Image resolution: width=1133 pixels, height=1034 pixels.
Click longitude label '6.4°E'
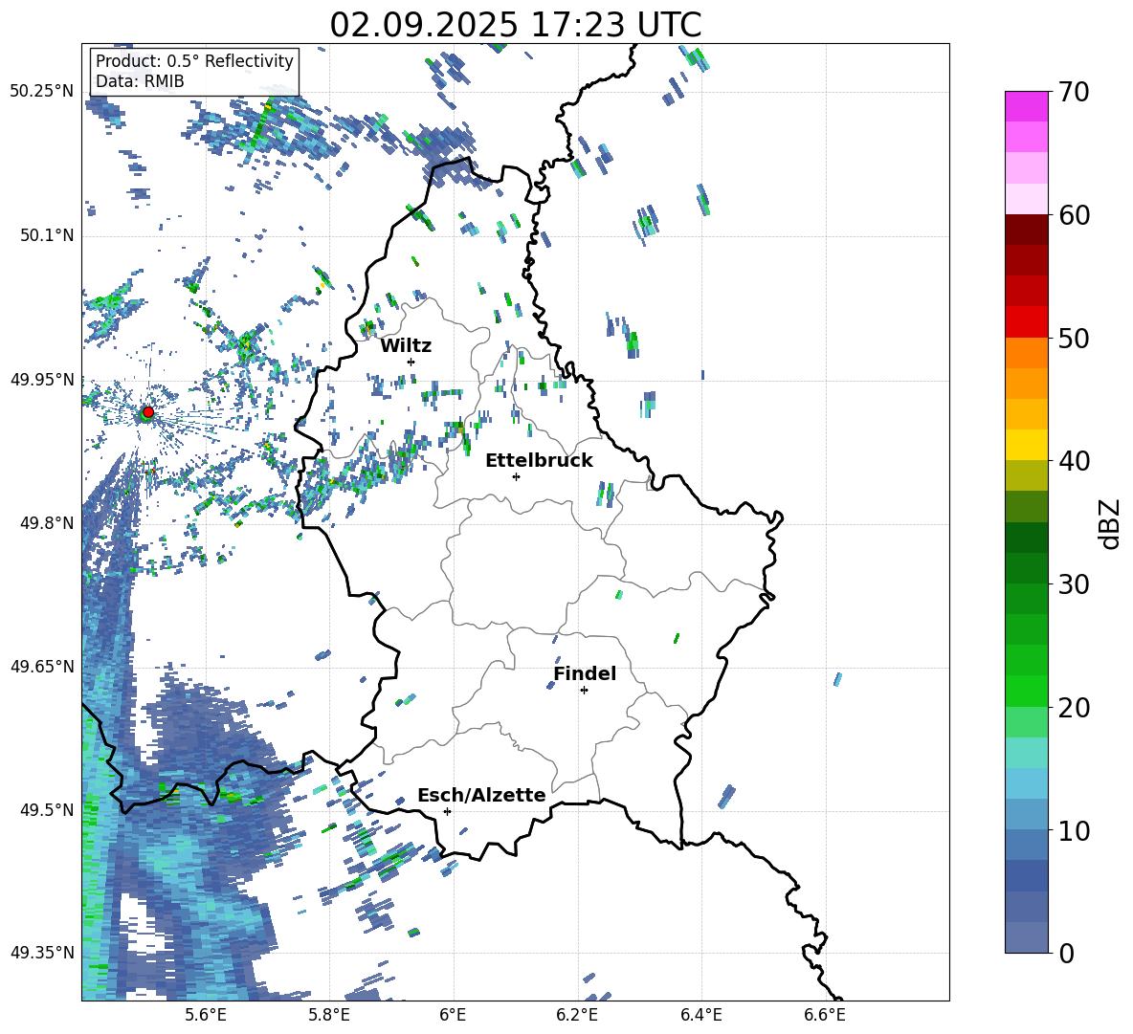pos(700,1015)
